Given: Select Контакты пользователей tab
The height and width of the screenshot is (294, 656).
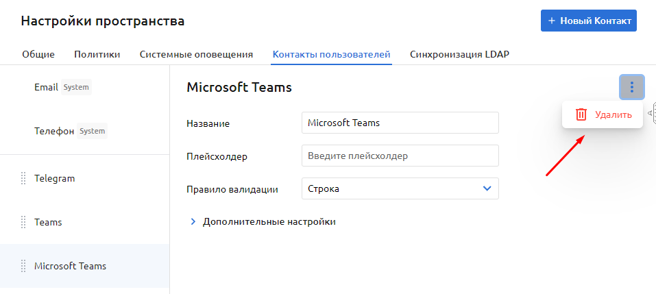Looking at the screenshot, I should click(331, 54).
